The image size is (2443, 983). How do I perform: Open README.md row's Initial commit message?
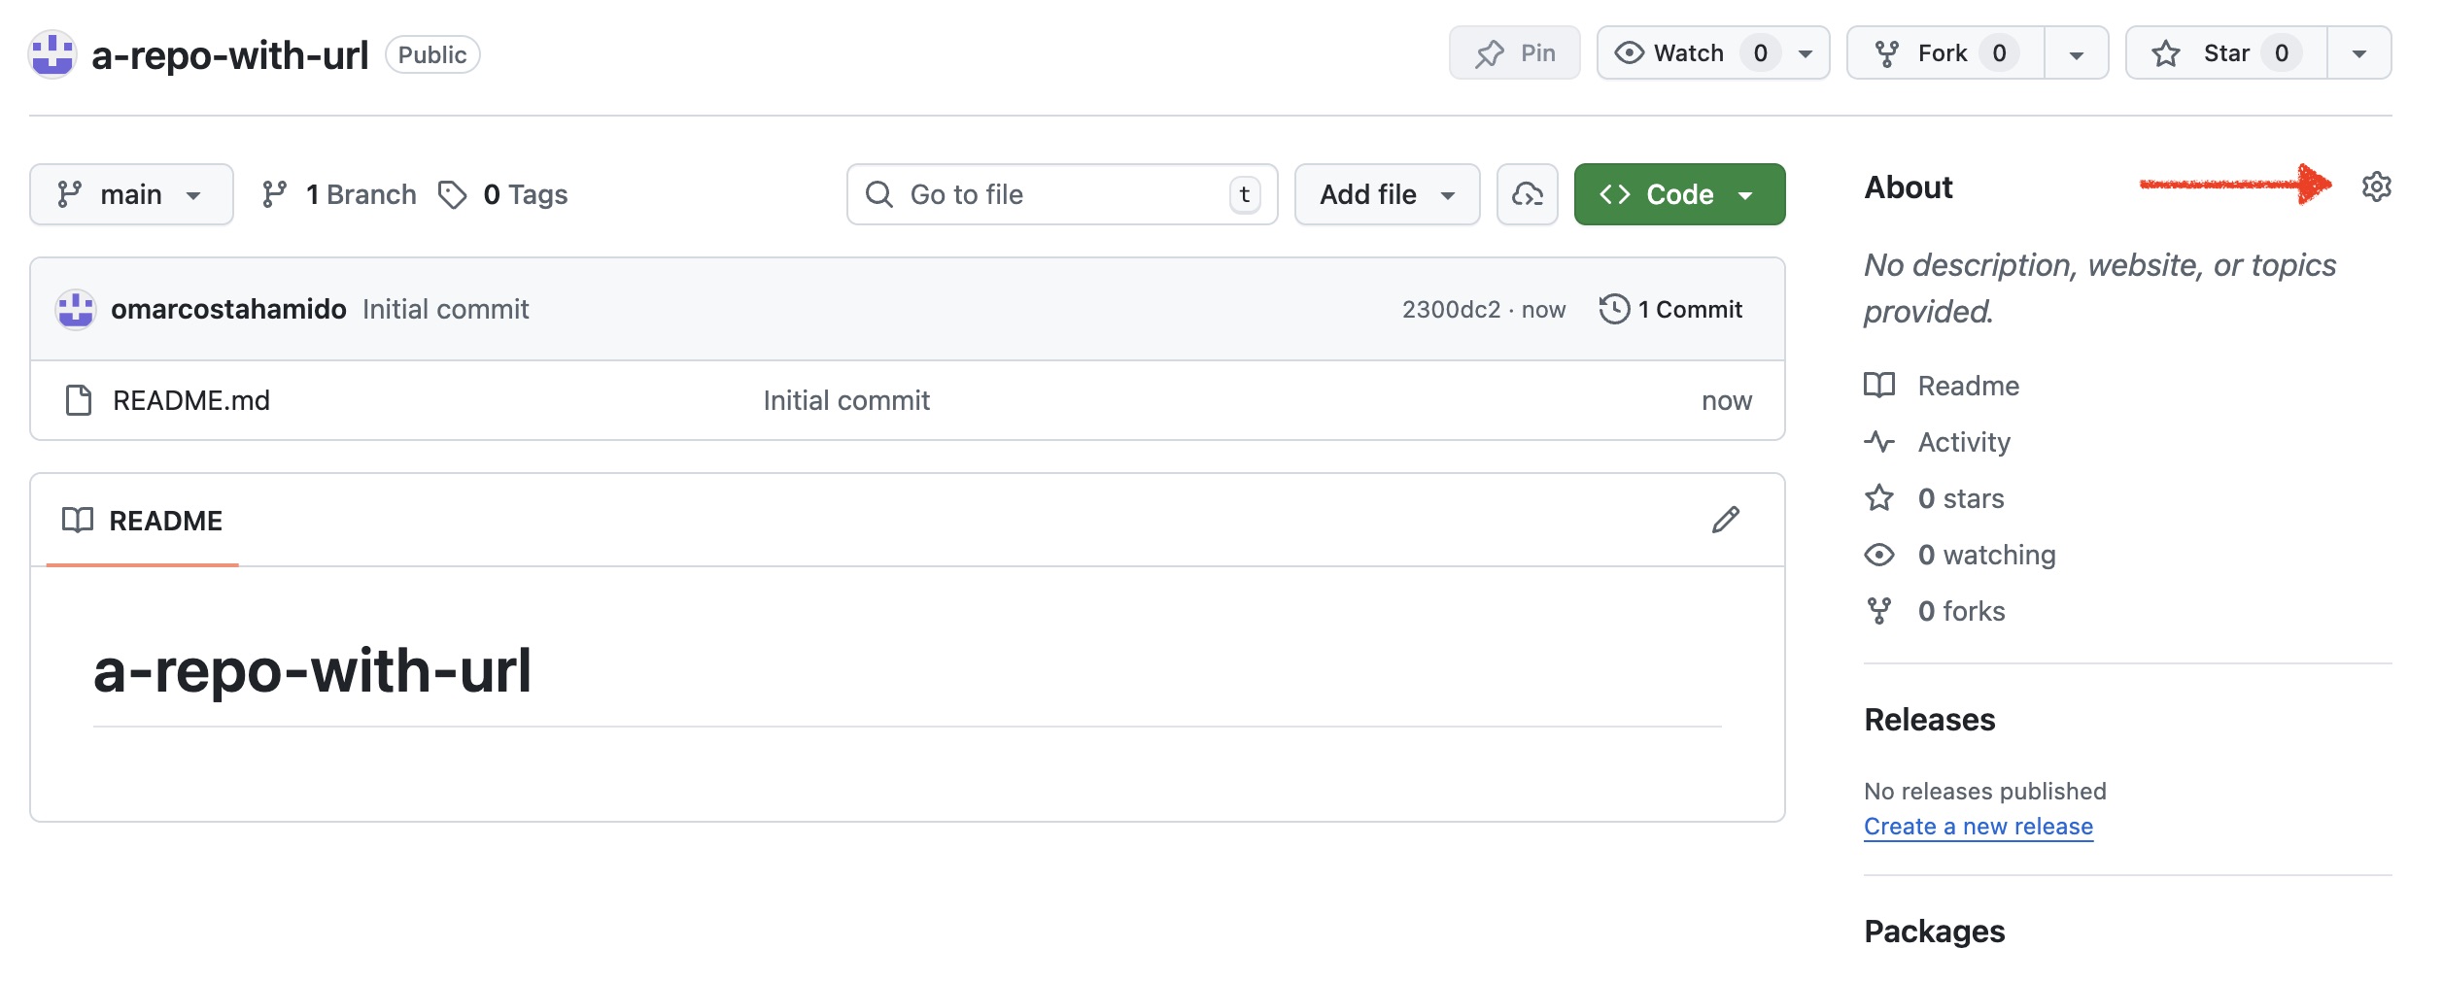846,400
